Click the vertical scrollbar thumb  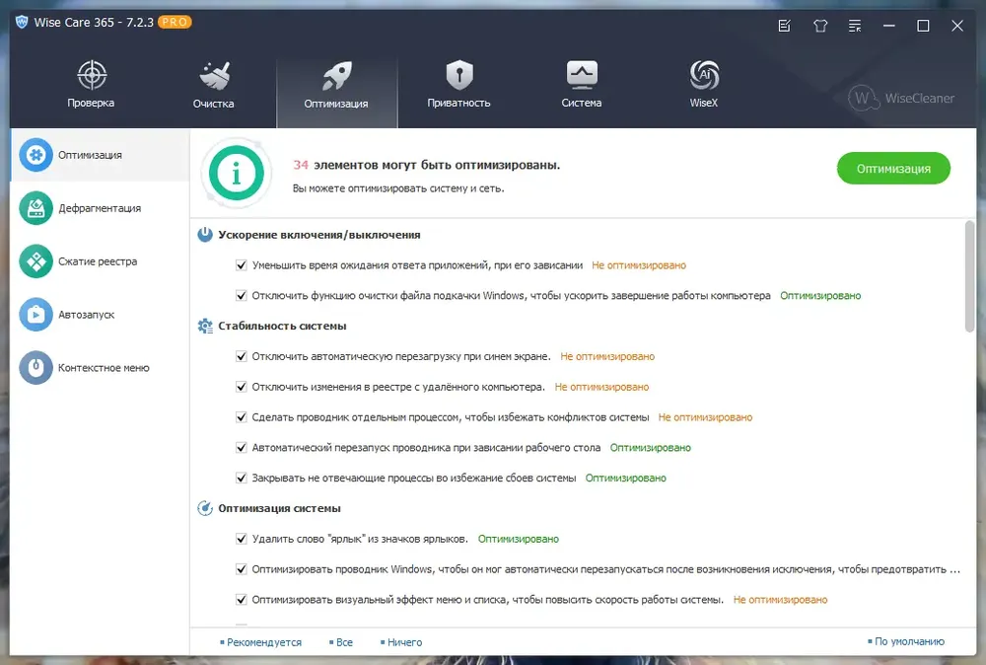click(969, 275)
